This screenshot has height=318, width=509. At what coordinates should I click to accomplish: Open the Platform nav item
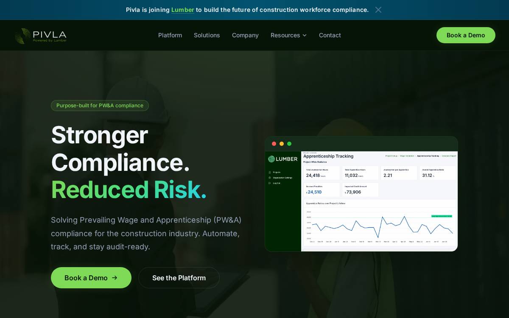coord(170,35)
